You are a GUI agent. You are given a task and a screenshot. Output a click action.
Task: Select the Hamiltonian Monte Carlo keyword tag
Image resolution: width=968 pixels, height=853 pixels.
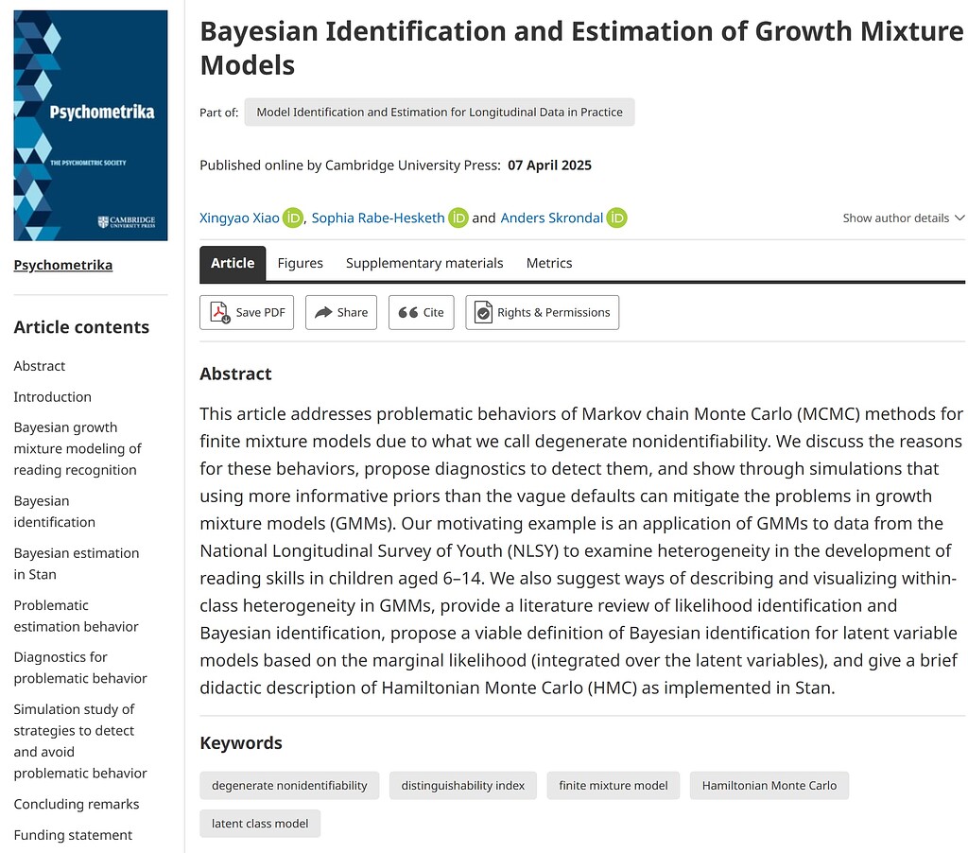coord(769,785)
